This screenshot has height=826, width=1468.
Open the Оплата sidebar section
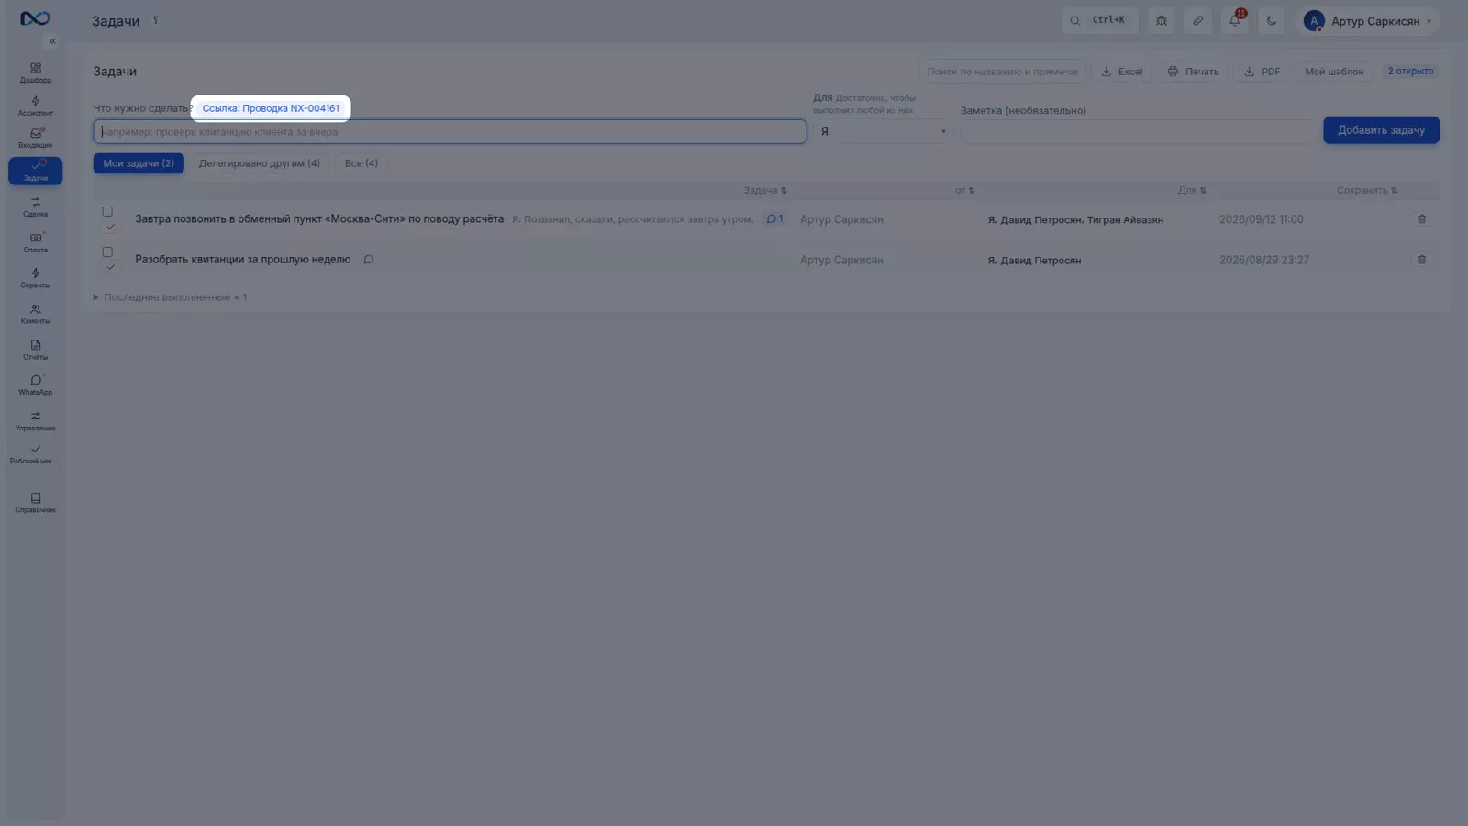point(35,242)
